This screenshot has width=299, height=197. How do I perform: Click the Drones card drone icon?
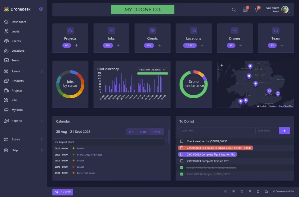coord(235,30)
